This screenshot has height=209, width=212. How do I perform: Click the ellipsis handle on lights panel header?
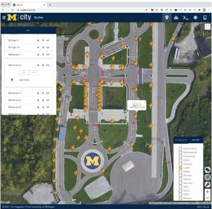click(x=28, y=30)
